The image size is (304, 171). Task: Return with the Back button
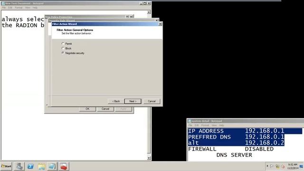click(116, 101)
